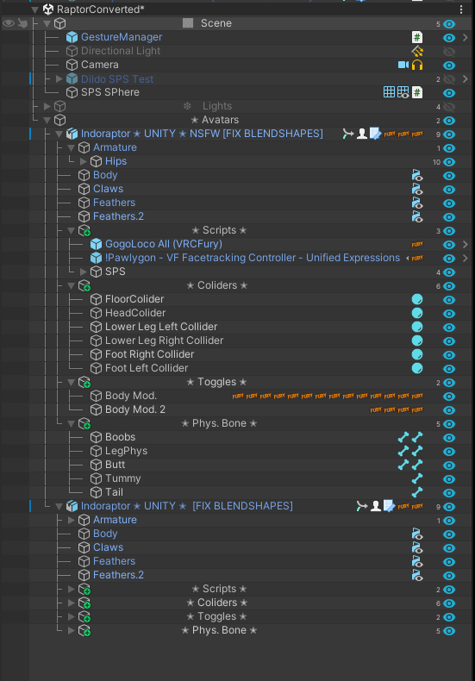Select the Lower Leg Left Collider object
This screenshot has height=681, width=475.
coord(161,327)
